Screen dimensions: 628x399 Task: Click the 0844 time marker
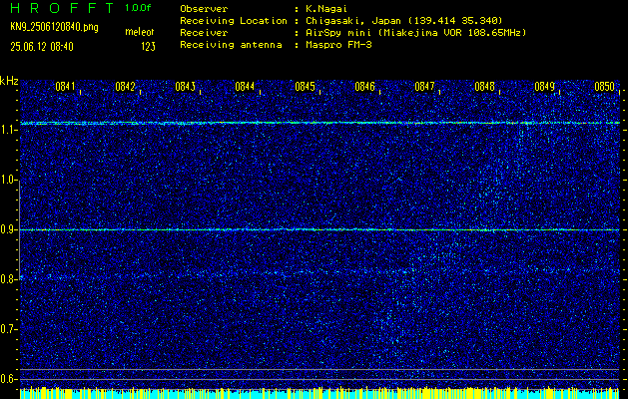245,87
